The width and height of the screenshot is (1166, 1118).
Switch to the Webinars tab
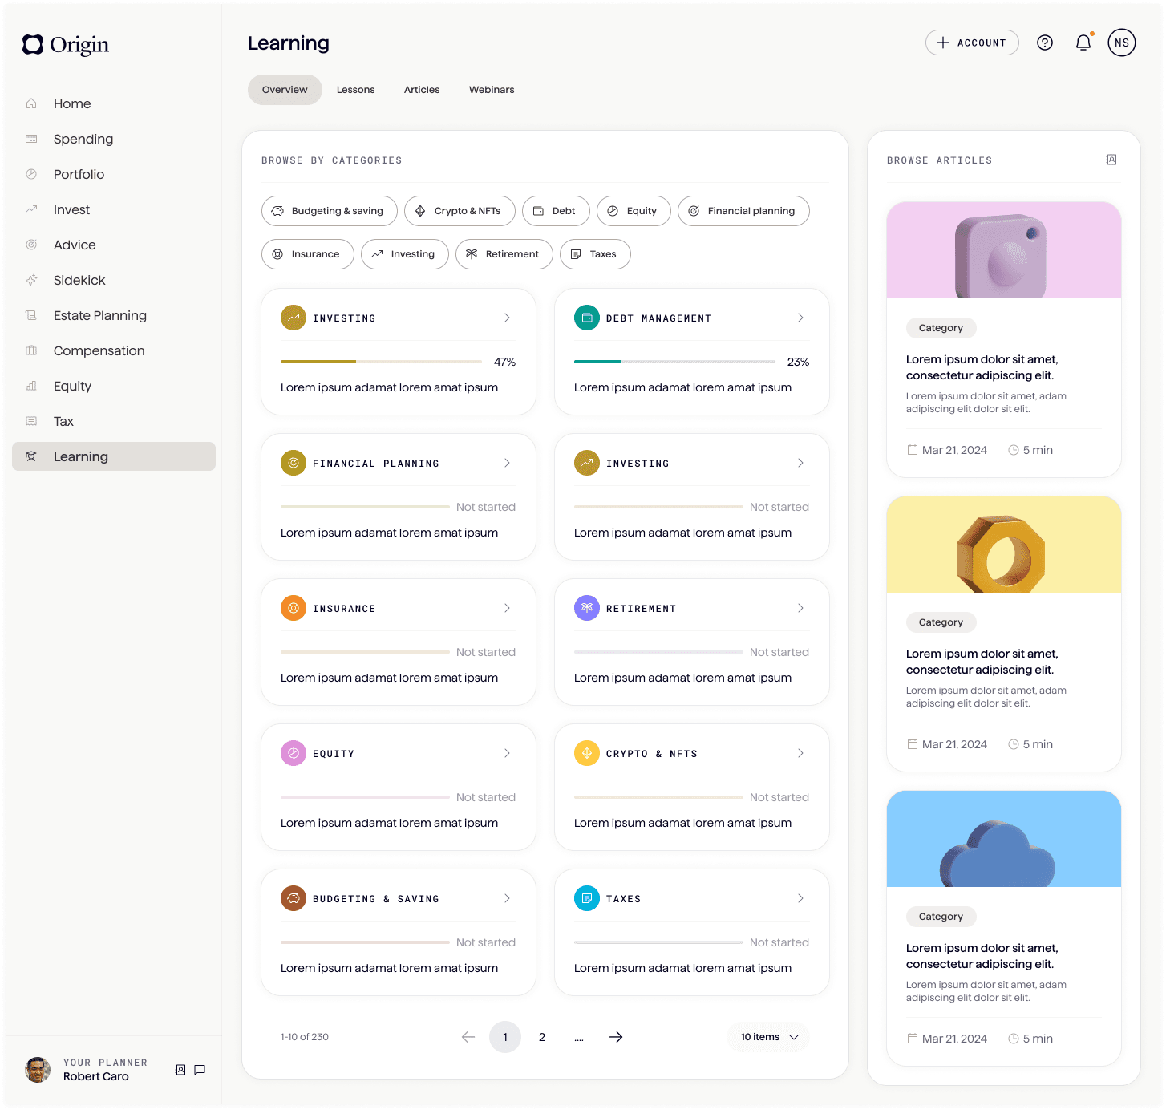click(x=492, y=90)
